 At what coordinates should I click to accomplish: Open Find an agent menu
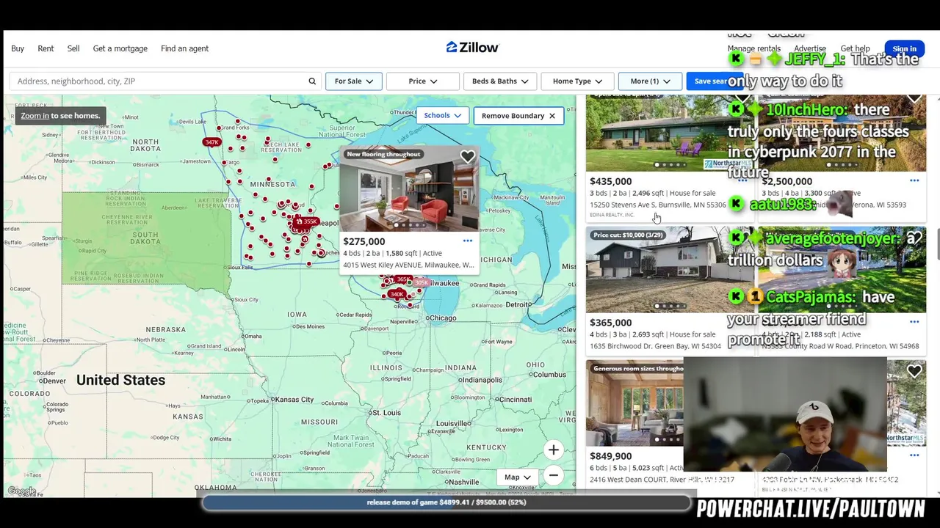pyautogui.click(x=184, y=48)
